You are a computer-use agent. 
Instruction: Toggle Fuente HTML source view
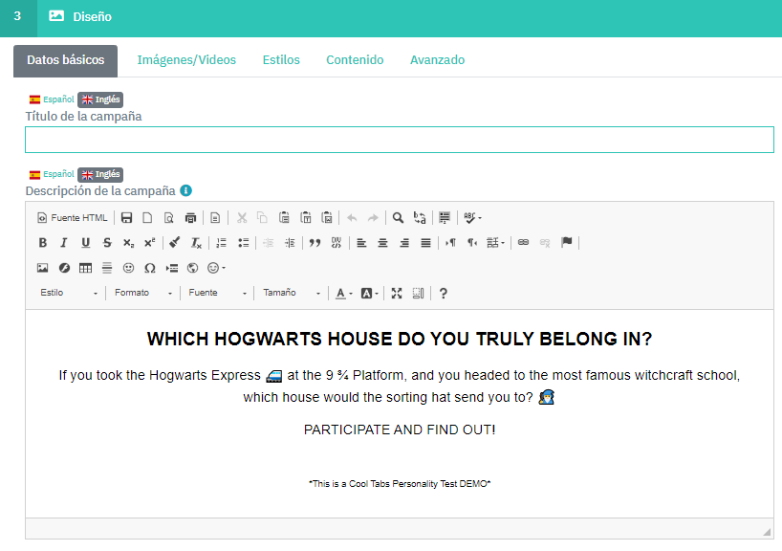pos(72,218)
